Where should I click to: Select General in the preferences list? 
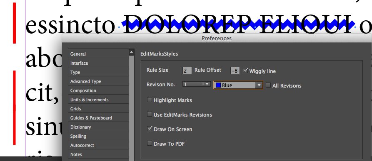click(x=98, y=54)
